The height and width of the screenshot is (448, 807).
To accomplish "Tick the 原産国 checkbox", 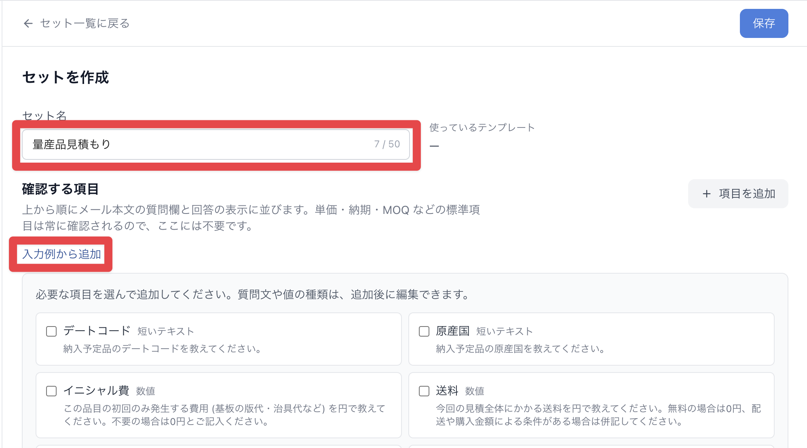I will click(424, 331).
